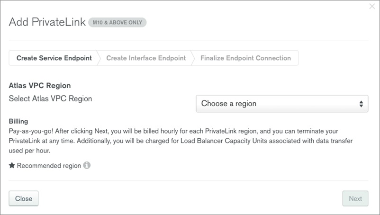This screenshot has width=380, height=215.
Task: Click the info icon beside Recommended region
Action: click(x=87, y=165)
